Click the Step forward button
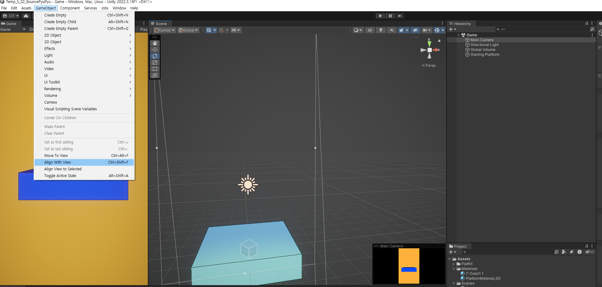602x287 pixels. pos(400,16)
